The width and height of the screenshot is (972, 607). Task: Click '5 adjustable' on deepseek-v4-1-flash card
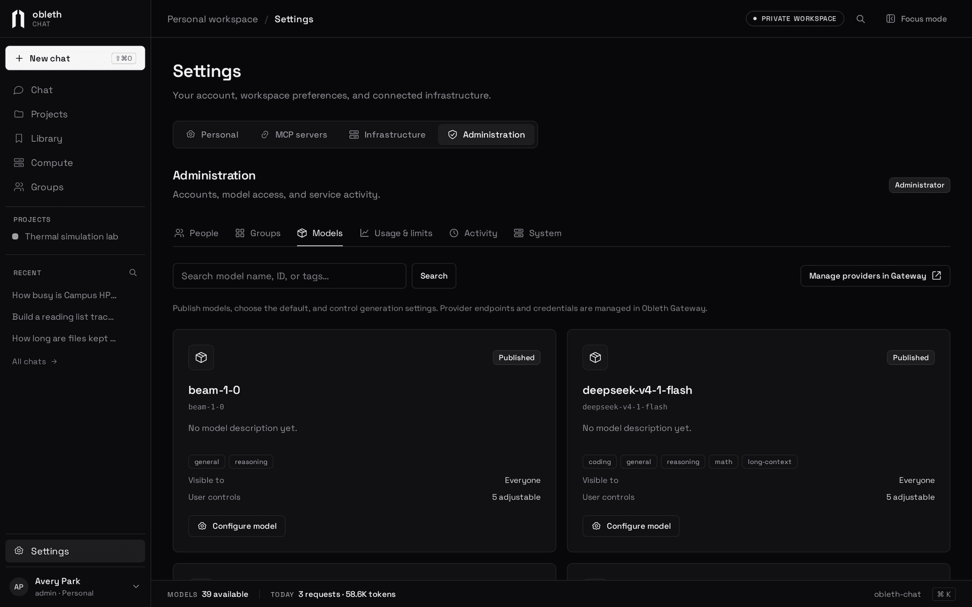click(910, 497)
